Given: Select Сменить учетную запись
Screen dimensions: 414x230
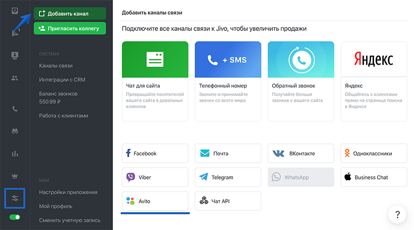Looking at the screenshot, I should (x=70, y=220).
